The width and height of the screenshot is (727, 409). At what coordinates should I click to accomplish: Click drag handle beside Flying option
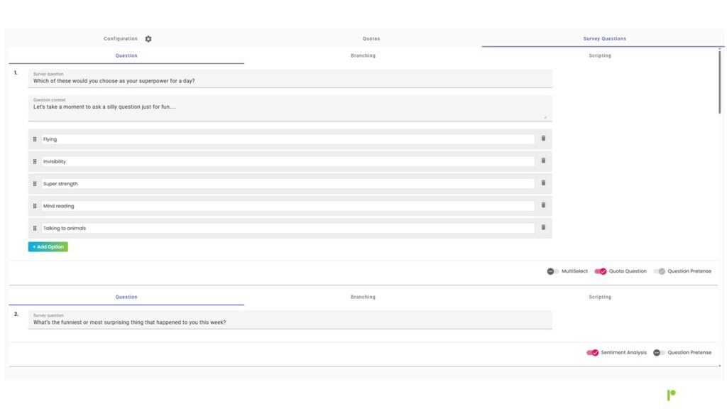[x=35, y=139]
